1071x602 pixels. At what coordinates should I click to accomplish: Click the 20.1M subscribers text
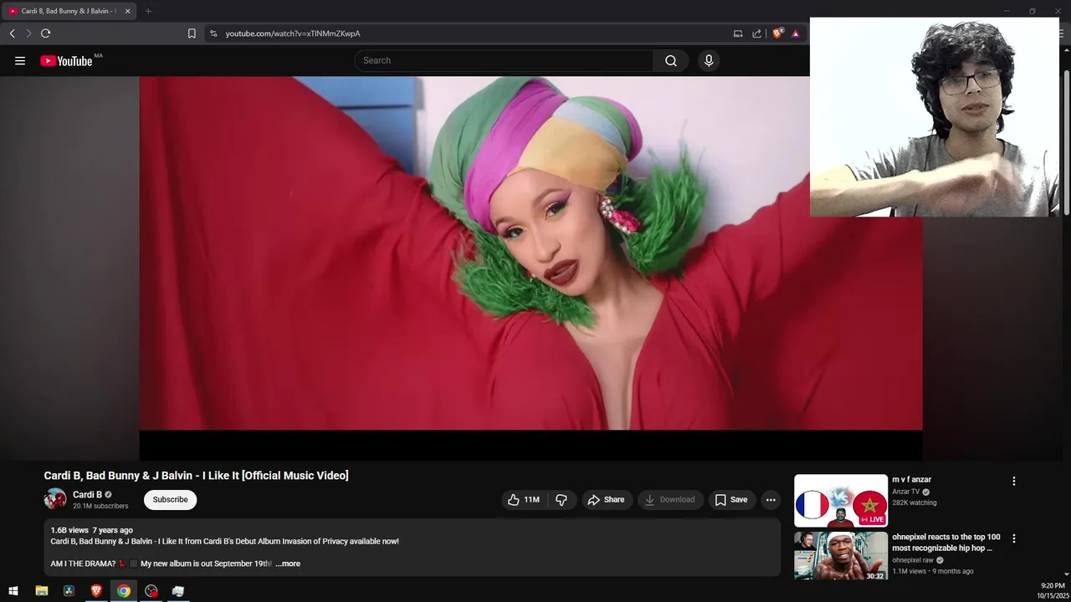[x=100, y=506]
